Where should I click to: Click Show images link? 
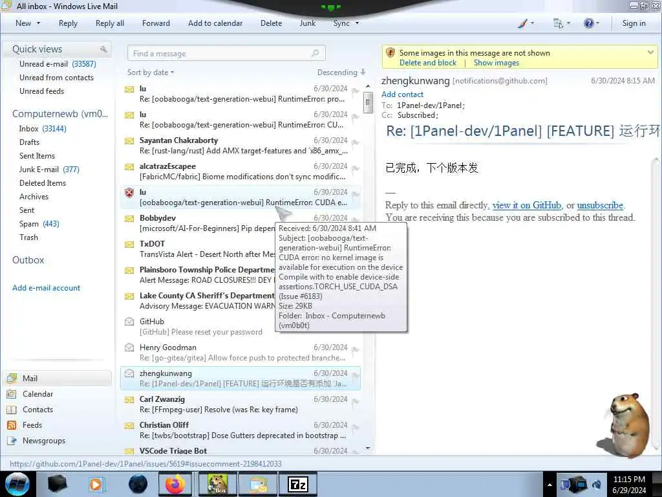[x=496, y=63]
